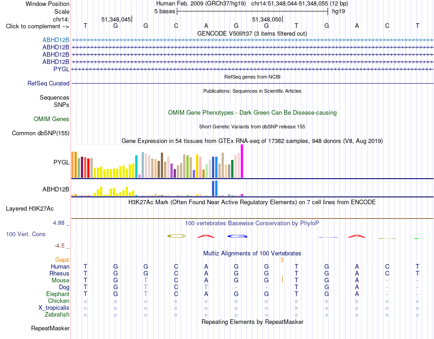Image resolution: width=434 pixels, height=339 pixels.
Task: Click the RepeatMasker track label
Action: point(50,328)
